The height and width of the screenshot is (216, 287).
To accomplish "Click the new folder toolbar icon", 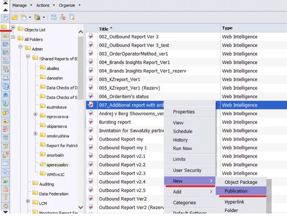I will tap(15, 17).
